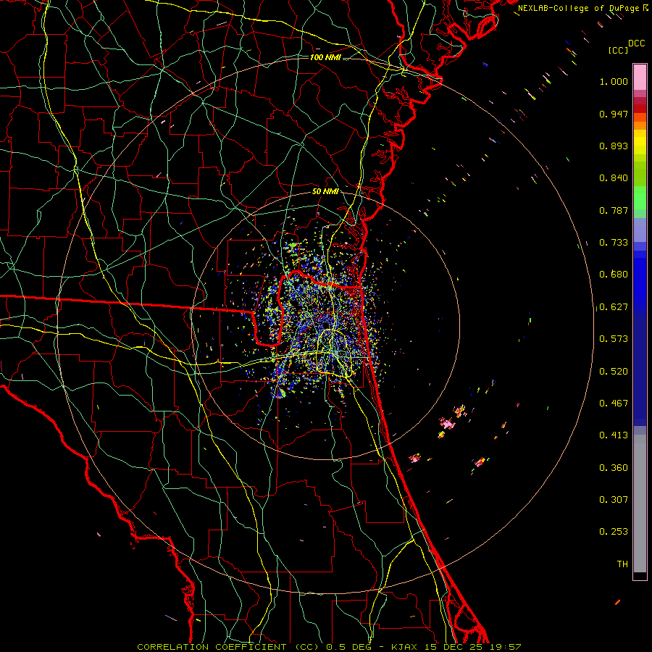Screen dimensions: 652x652
Task: Select the 0.787 scale value
Action: pyautogui.click(x=614, y=210)
